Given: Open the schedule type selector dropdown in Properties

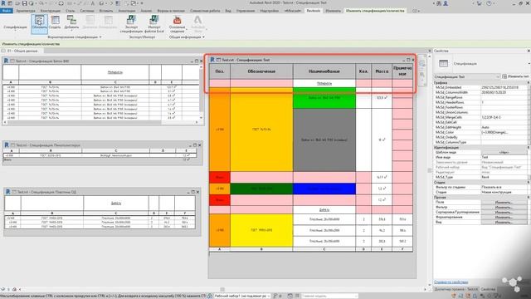Looking at the screenshot, I should 466,77.
